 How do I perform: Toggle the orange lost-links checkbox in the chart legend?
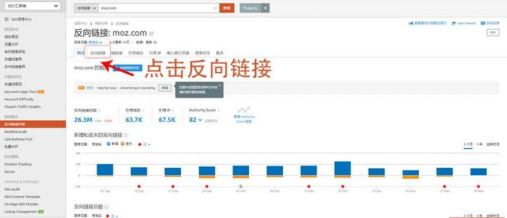click(123, 144)
